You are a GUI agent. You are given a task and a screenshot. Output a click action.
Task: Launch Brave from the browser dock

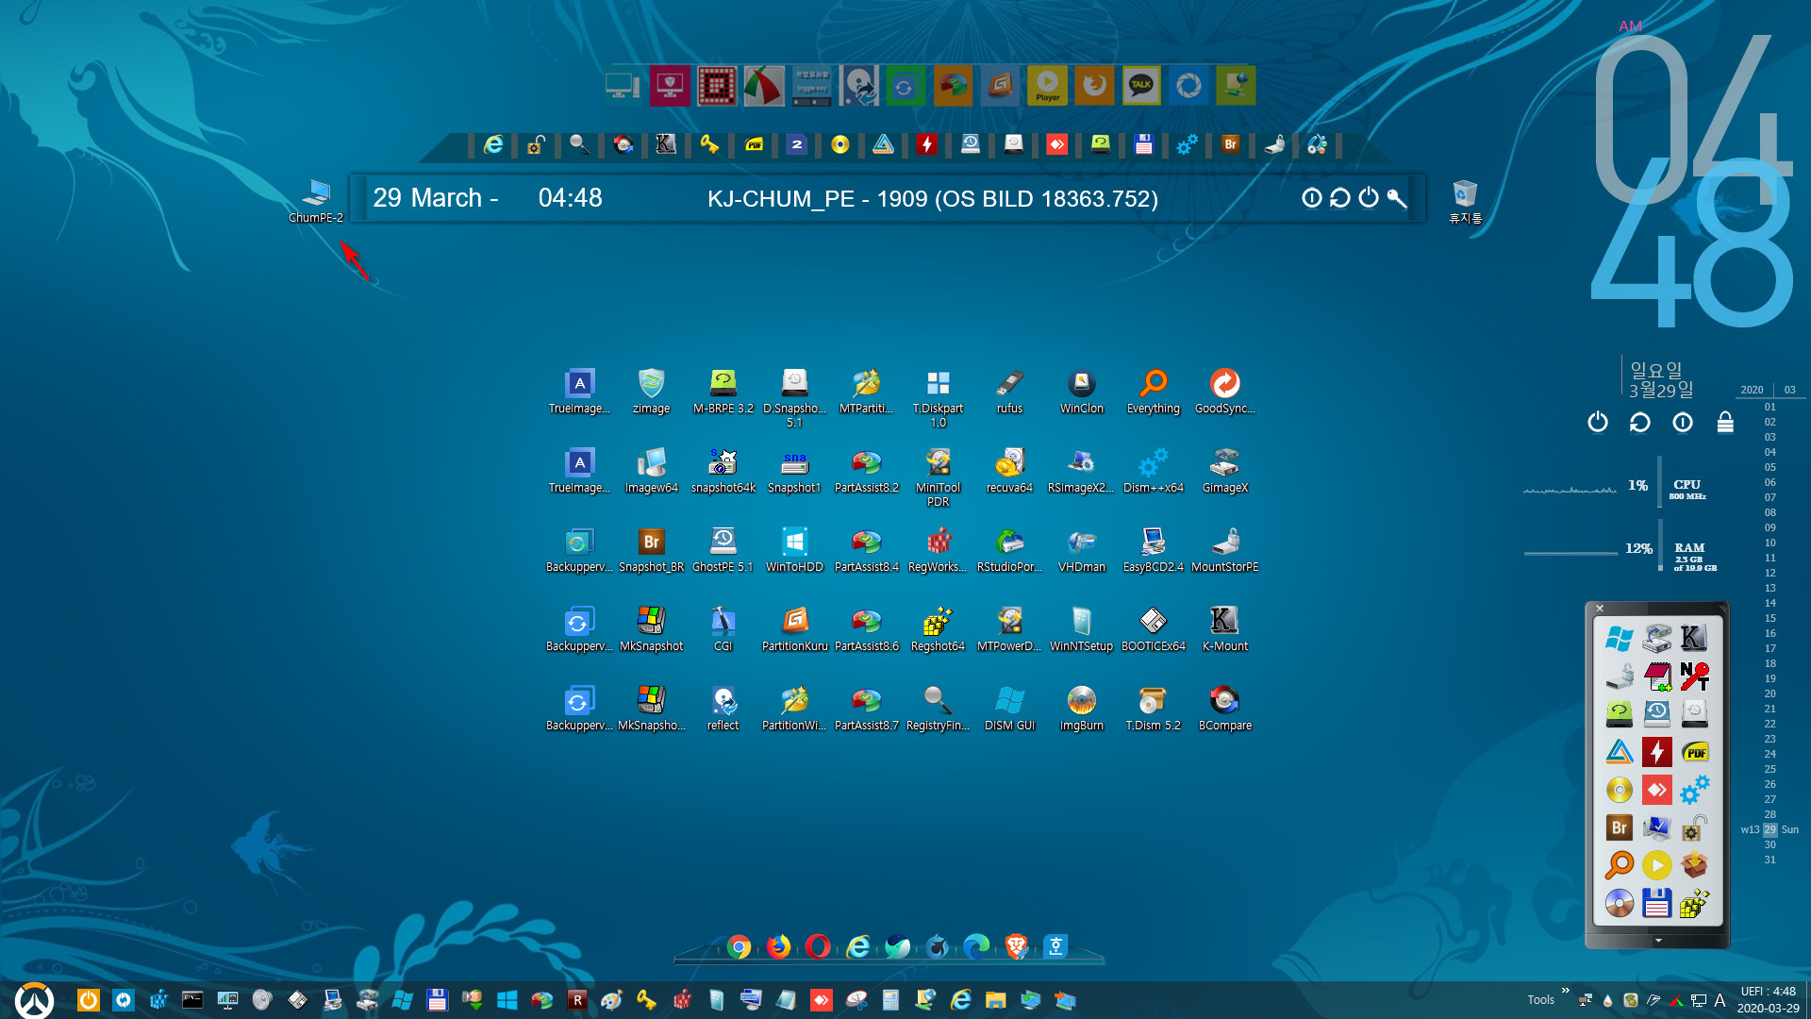[x=1016, y=946]
